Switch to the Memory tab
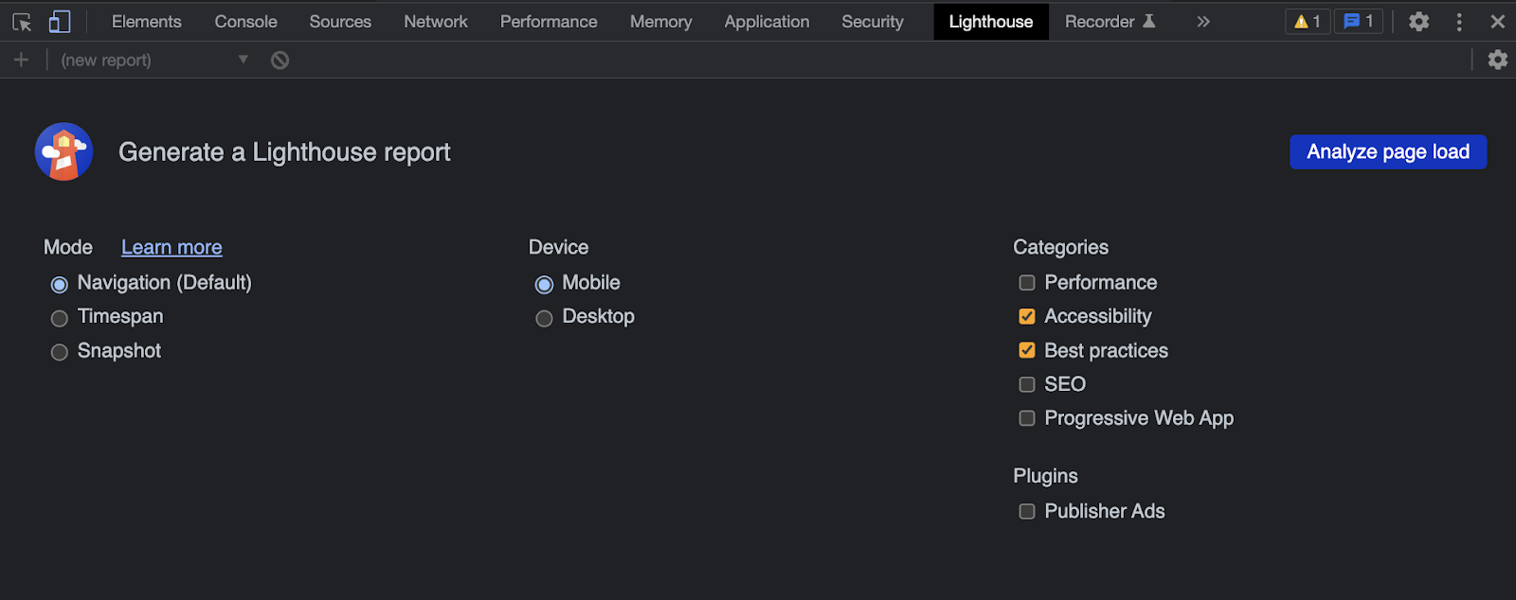Image resolution: width=1516 pixels, height=600 pixels. point(661,21)
